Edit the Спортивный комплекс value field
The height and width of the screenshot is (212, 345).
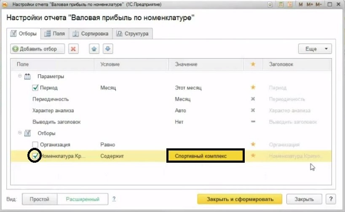tap(205, 156)
